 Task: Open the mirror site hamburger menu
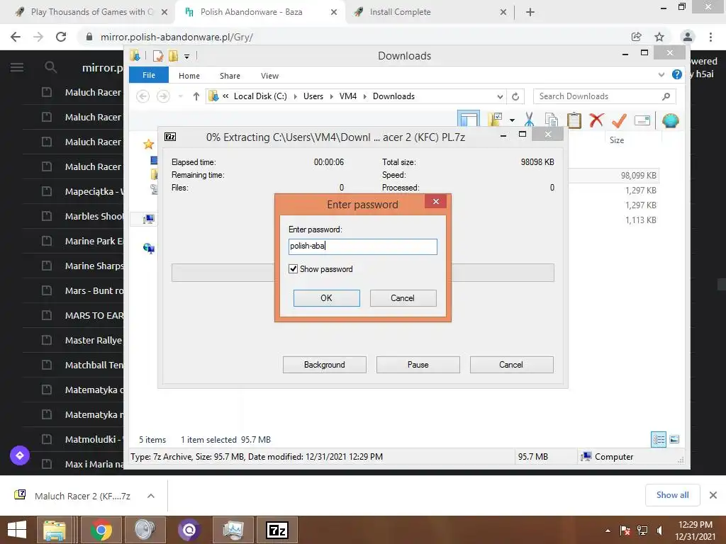tap(17, 67)
